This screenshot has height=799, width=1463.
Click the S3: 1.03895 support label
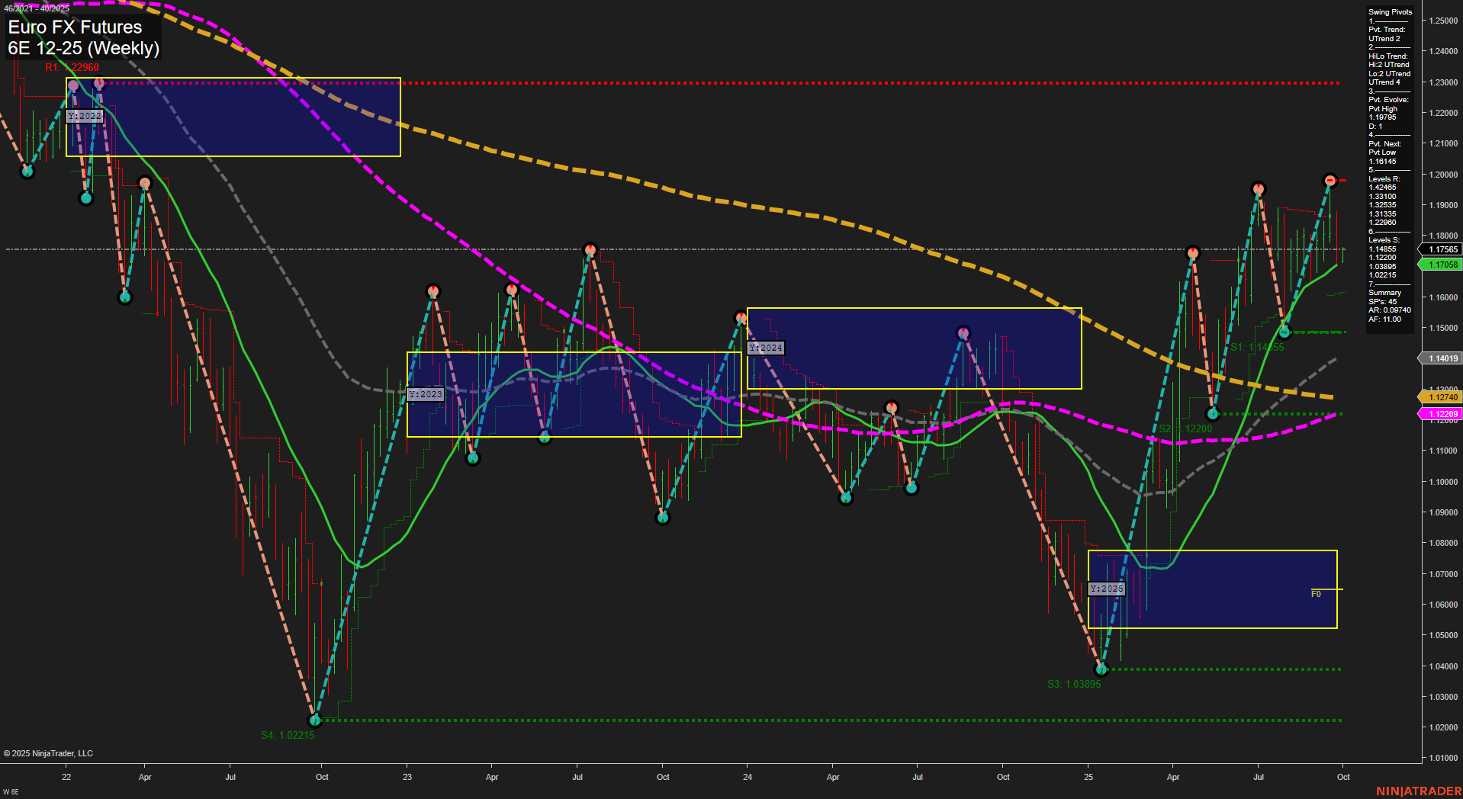pos(1075,684)
